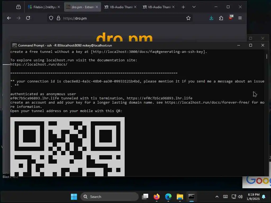Click the site security padlock icon

pyautogui.click(x=58, y=18)
